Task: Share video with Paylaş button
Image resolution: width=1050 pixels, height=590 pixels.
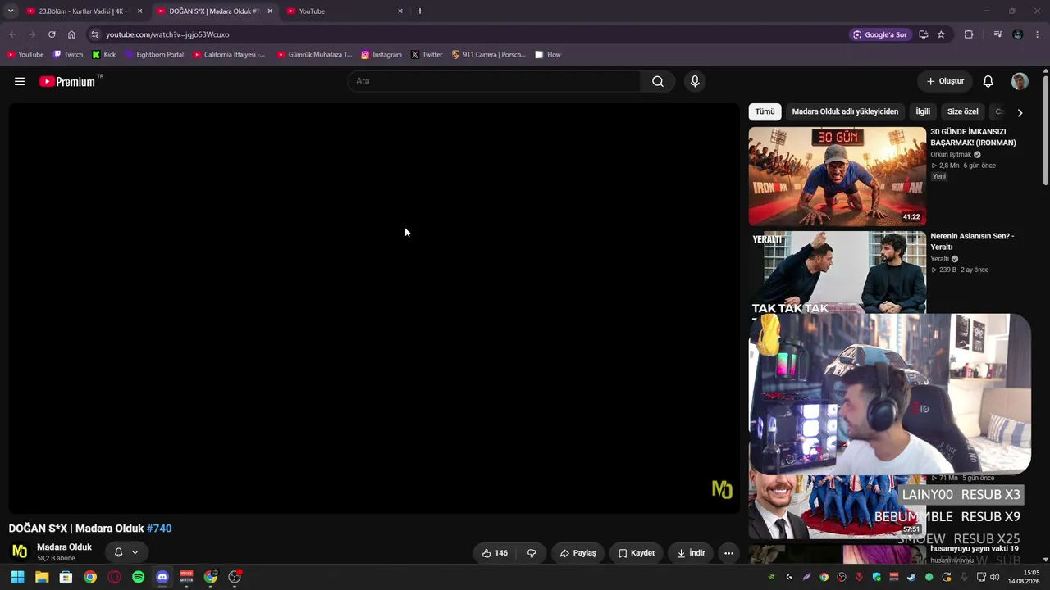Action: (x=577, y=553)
